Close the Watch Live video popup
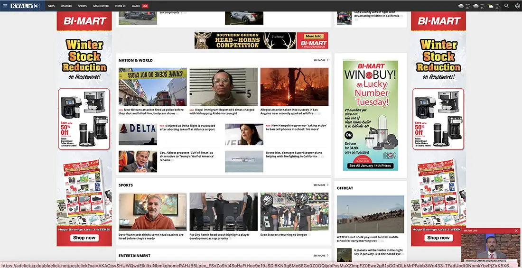 516,231
